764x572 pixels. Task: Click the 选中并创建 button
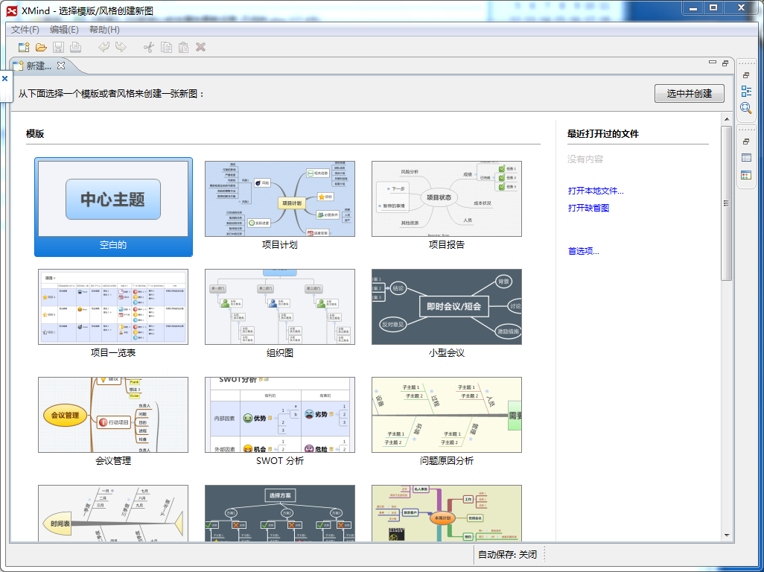point(690,94)
